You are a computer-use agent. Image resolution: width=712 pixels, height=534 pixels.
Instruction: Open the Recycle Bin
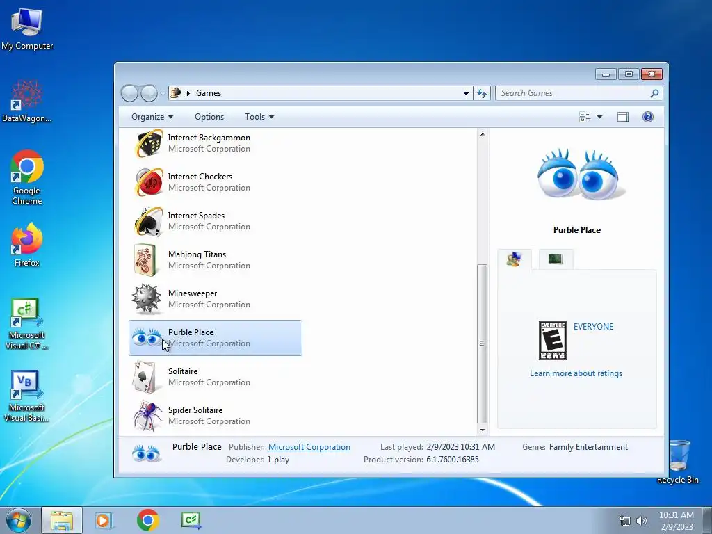click(x=678, y=462)
